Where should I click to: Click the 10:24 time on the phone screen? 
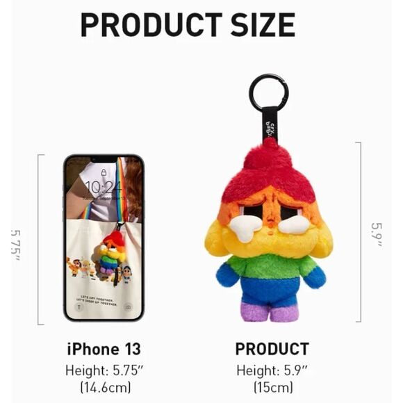point(104,187)
